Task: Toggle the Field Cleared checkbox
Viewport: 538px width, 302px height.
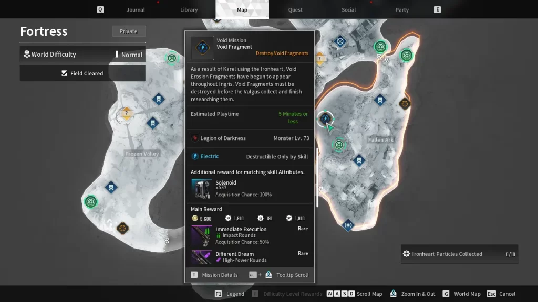Action: (65, 73)
